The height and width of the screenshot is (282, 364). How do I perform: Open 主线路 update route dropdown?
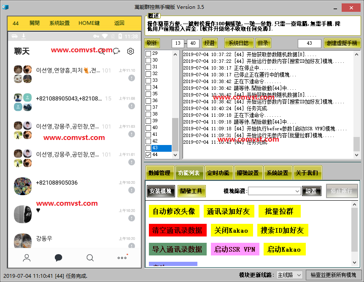(289, 275)
